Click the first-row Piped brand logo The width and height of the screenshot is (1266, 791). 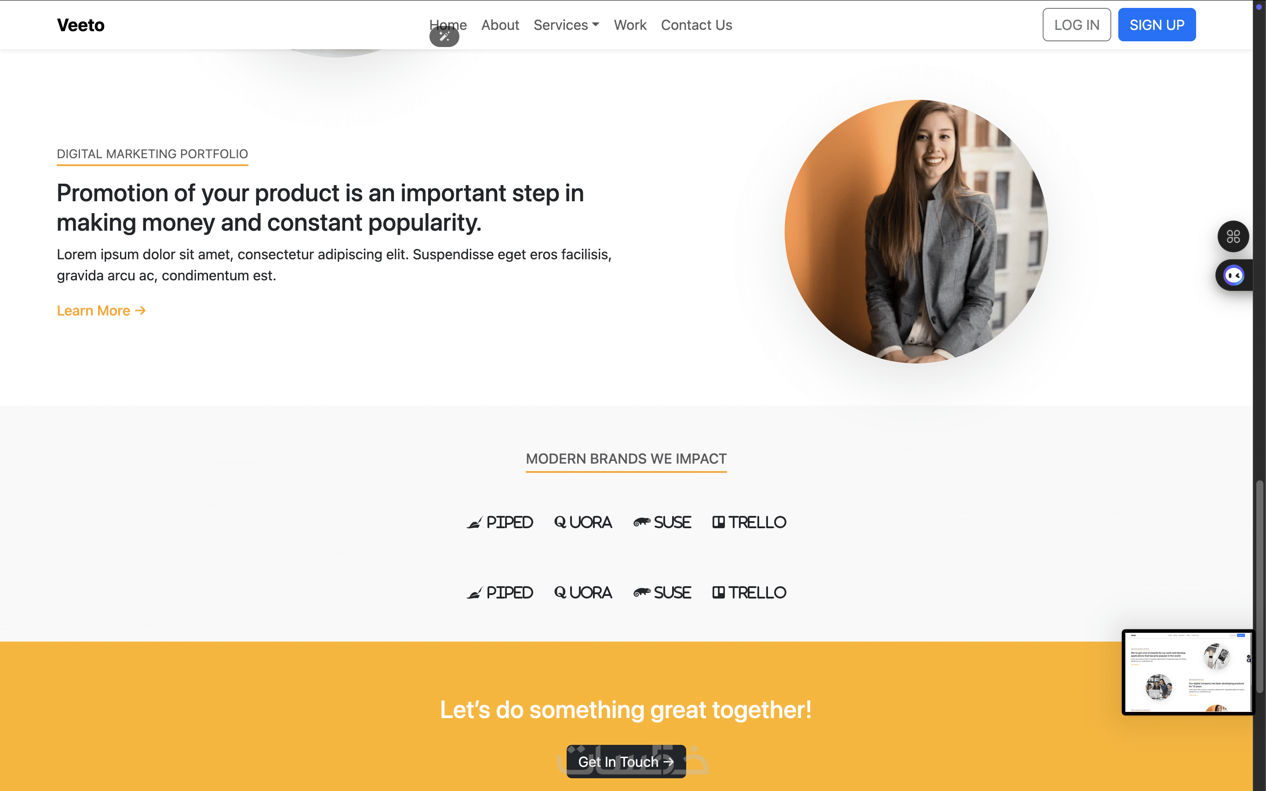(500, 522)
